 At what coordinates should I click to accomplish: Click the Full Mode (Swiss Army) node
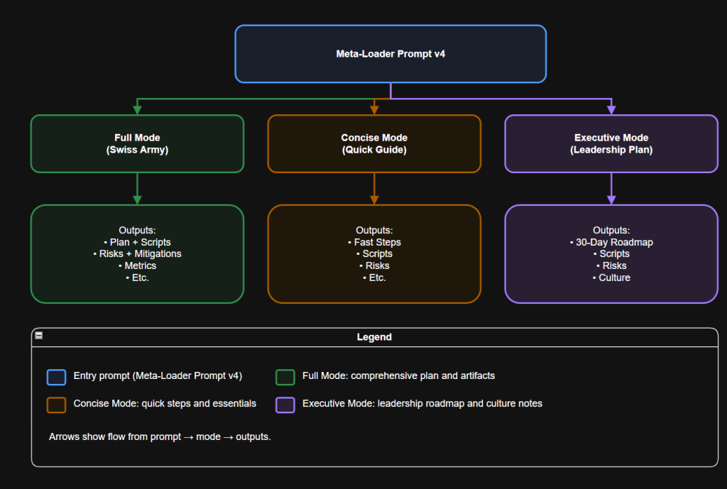[x=136, y=143]
